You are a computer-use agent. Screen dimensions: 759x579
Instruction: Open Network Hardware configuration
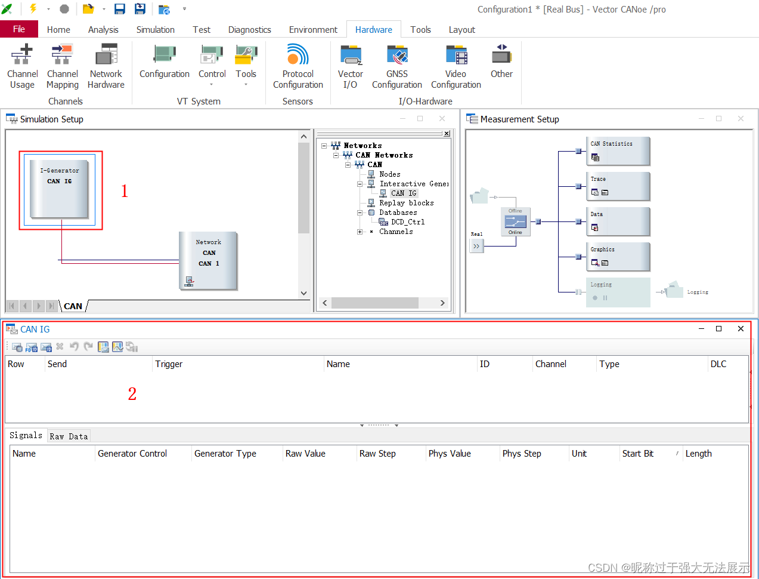[x=106, y=66]
